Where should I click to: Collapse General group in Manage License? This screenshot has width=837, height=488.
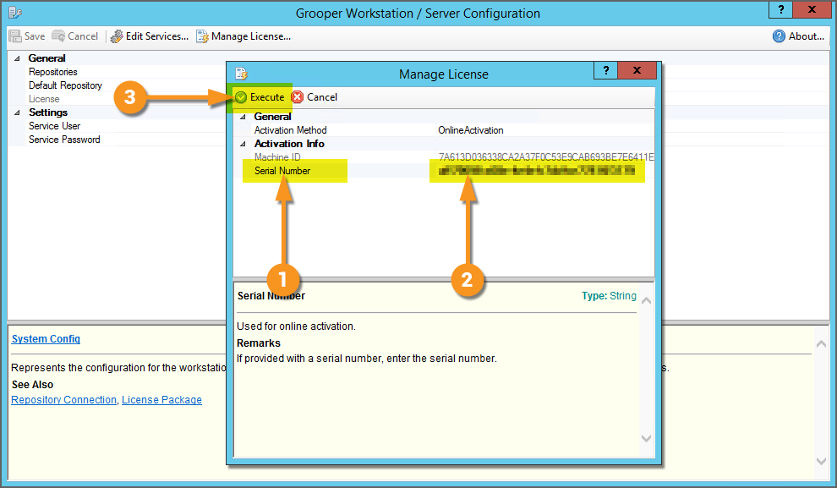(x=243, y=117)
